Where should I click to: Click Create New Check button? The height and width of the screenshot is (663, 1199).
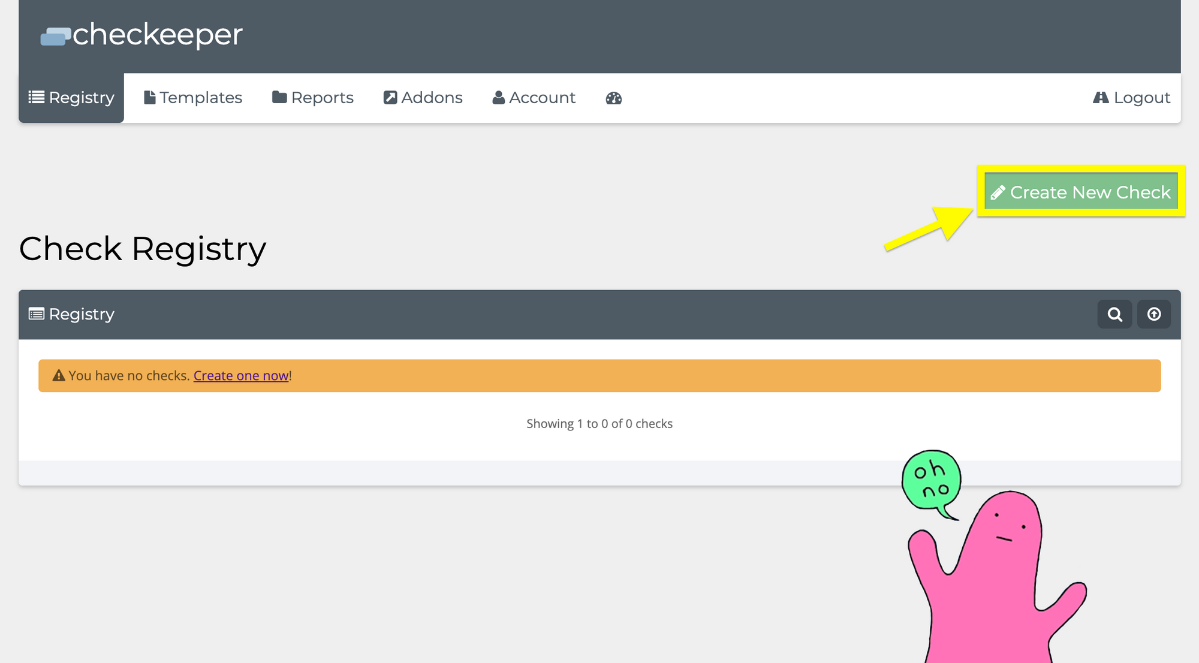(1081, 192)
